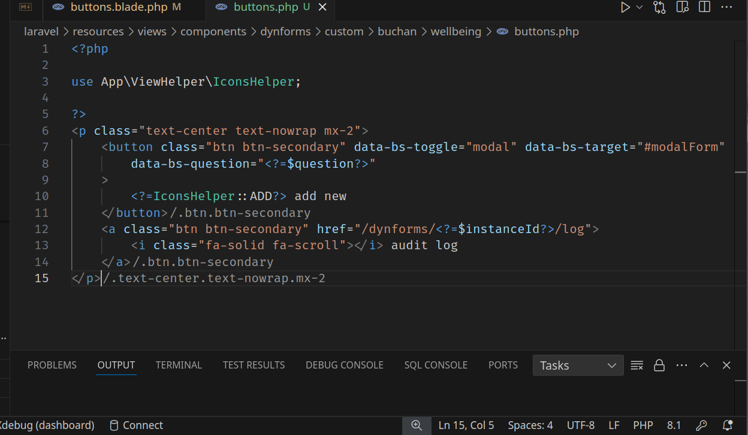
Task: Select the DEBUG CONSOLE panel tab
Action: (x=344, y=365)
